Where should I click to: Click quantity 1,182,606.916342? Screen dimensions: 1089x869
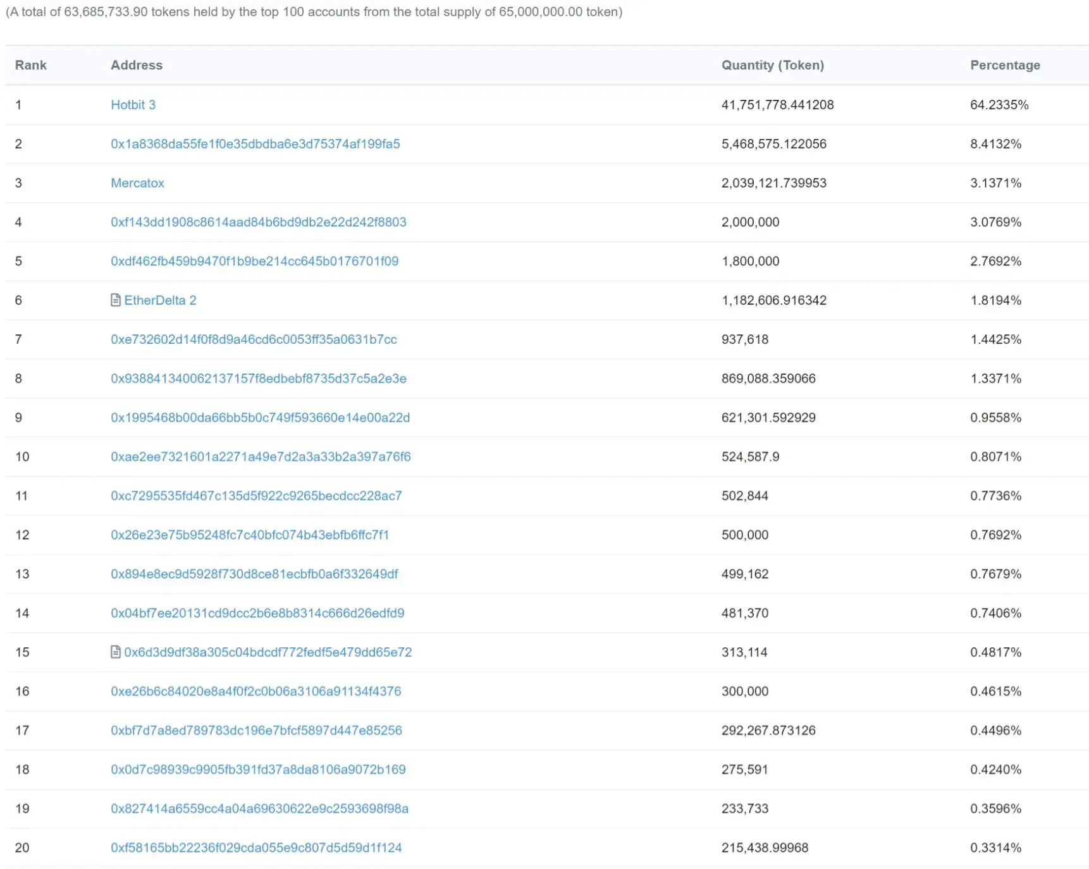click(x=774, y=300)
